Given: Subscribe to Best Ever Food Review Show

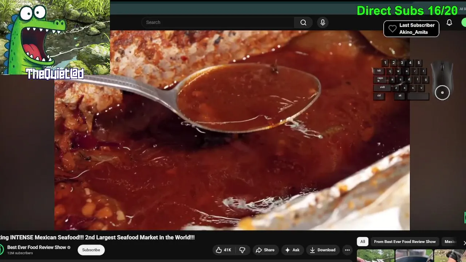Looking at the screenshot, I should tap(91, 250).
